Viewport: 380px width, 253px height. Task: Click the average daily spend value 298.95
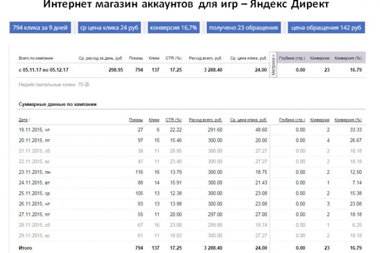(x=116, y=70)
